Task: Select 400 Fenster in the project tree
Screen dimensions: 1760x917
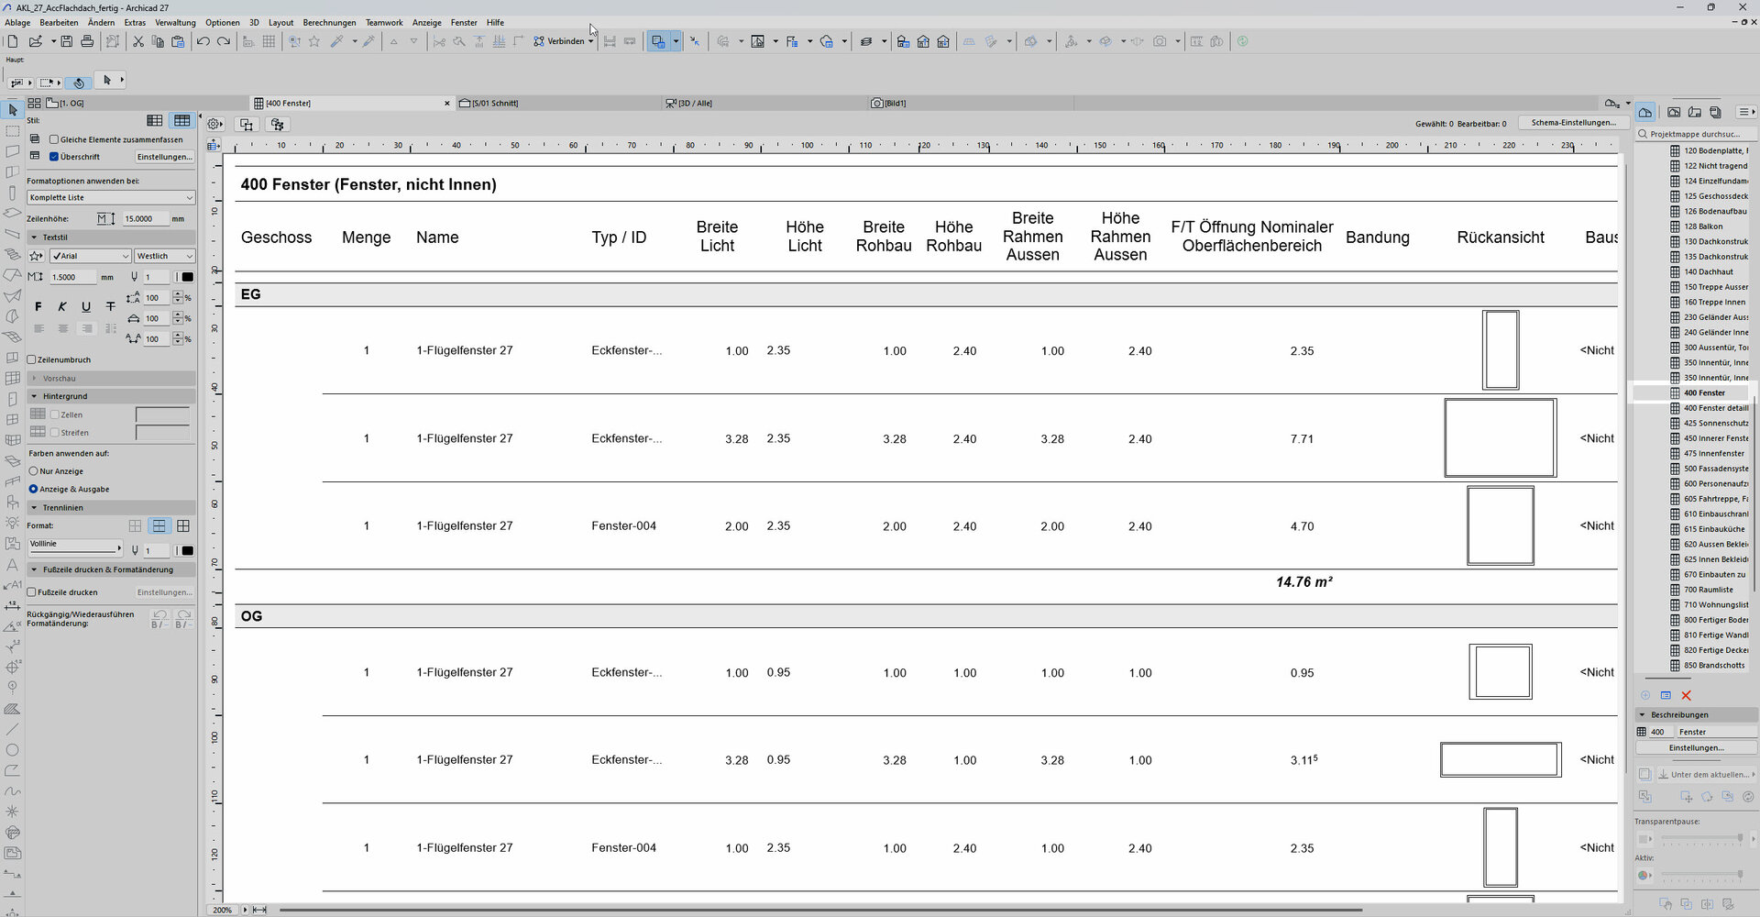Action: coord(1704,392)
